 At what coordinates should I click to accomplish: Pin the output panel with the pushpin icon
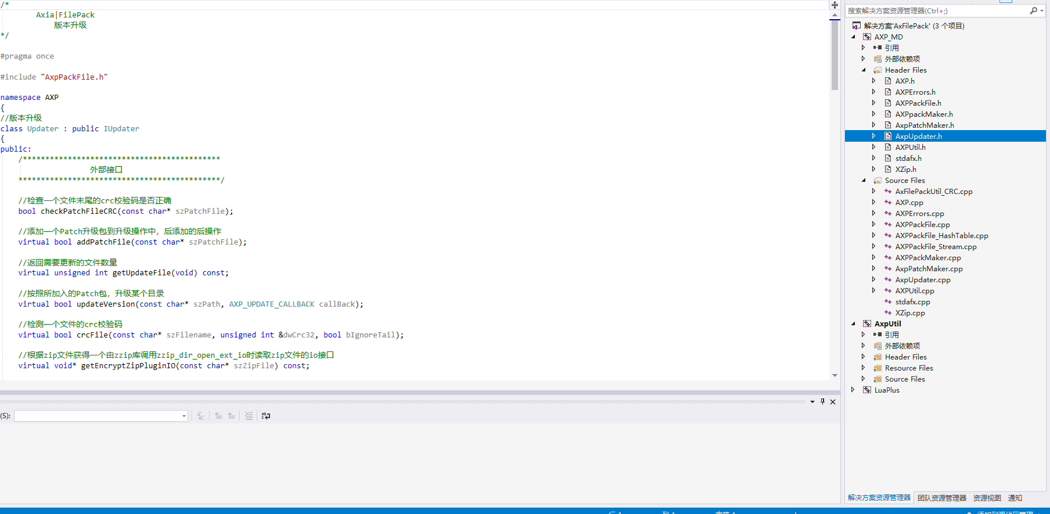(822, 401)
